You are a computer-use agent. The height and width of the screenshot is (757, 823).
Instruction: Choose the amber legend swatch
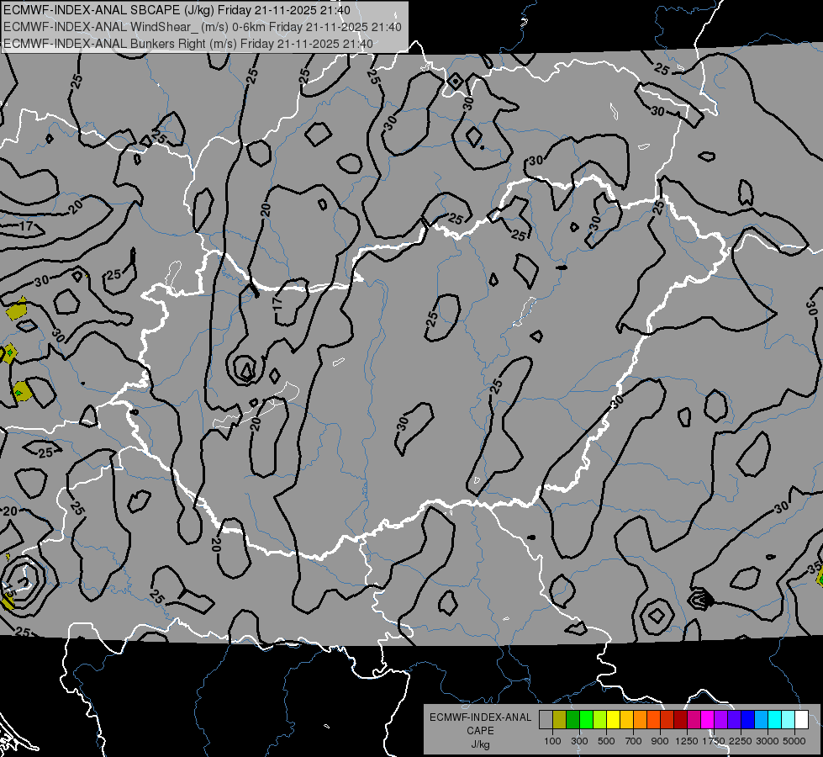(626, 720)
